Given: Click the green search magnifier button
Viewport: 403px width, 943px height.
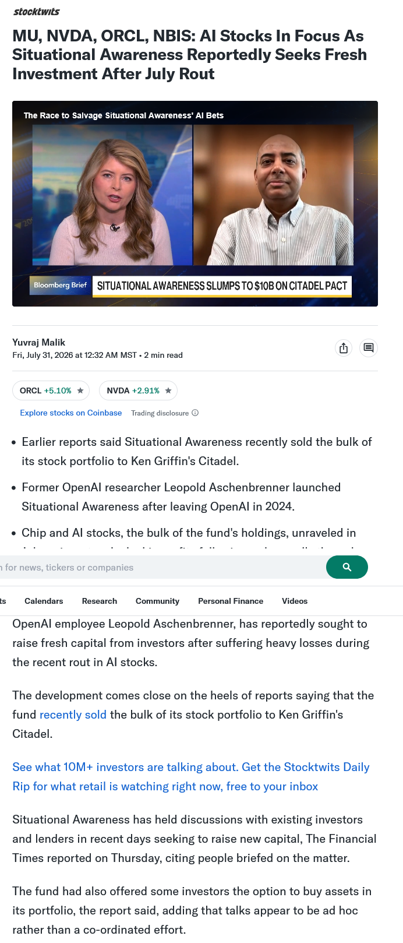Looking at the screenshot, I should 347,567.
